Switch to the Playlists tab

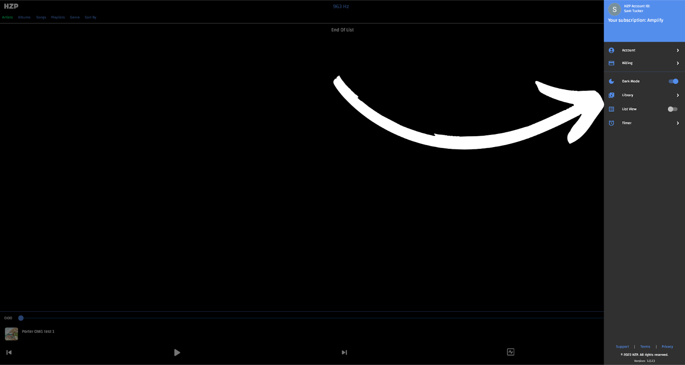coord(58,18)
